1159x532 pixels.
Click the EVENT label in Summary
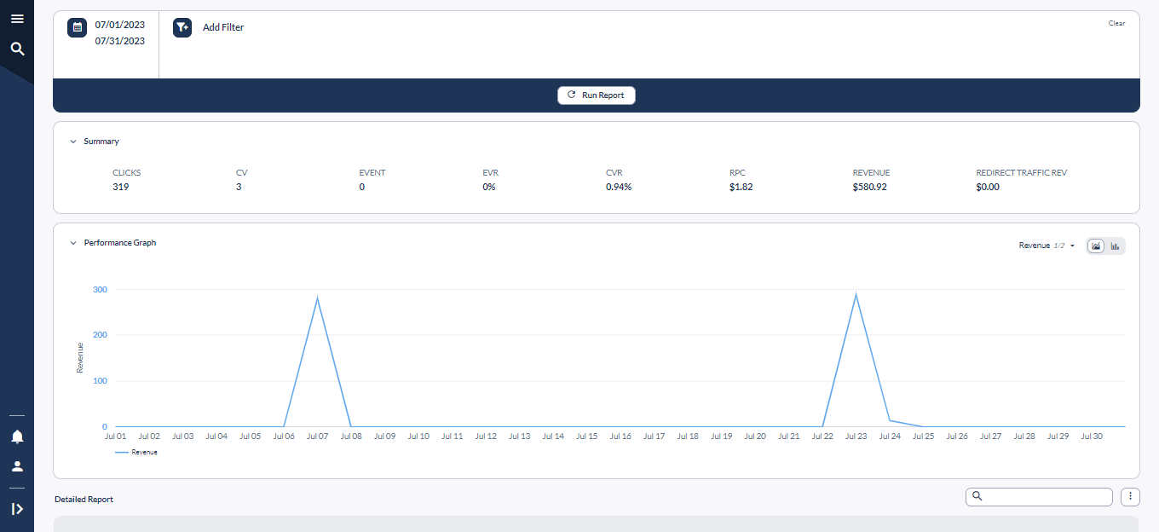tap(372, 173)
